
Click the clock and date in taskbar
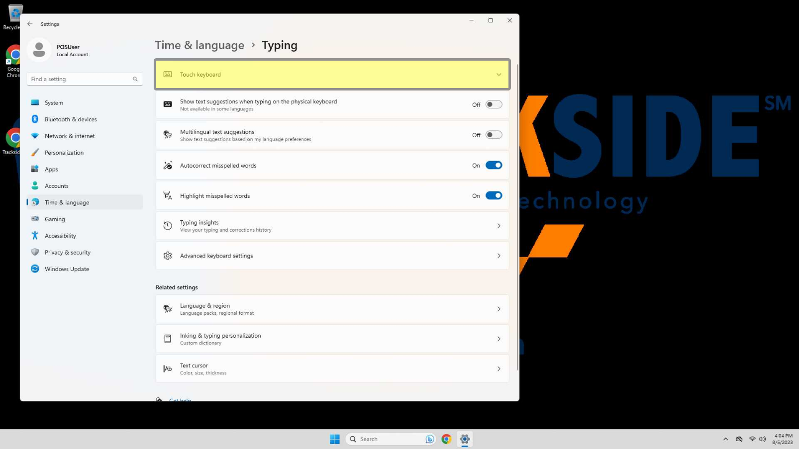click(x=783, y=439)
